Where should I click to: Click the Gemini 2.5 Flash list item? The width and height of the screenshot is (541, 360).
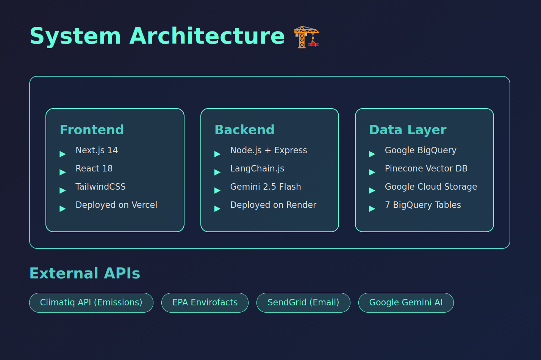266,187
